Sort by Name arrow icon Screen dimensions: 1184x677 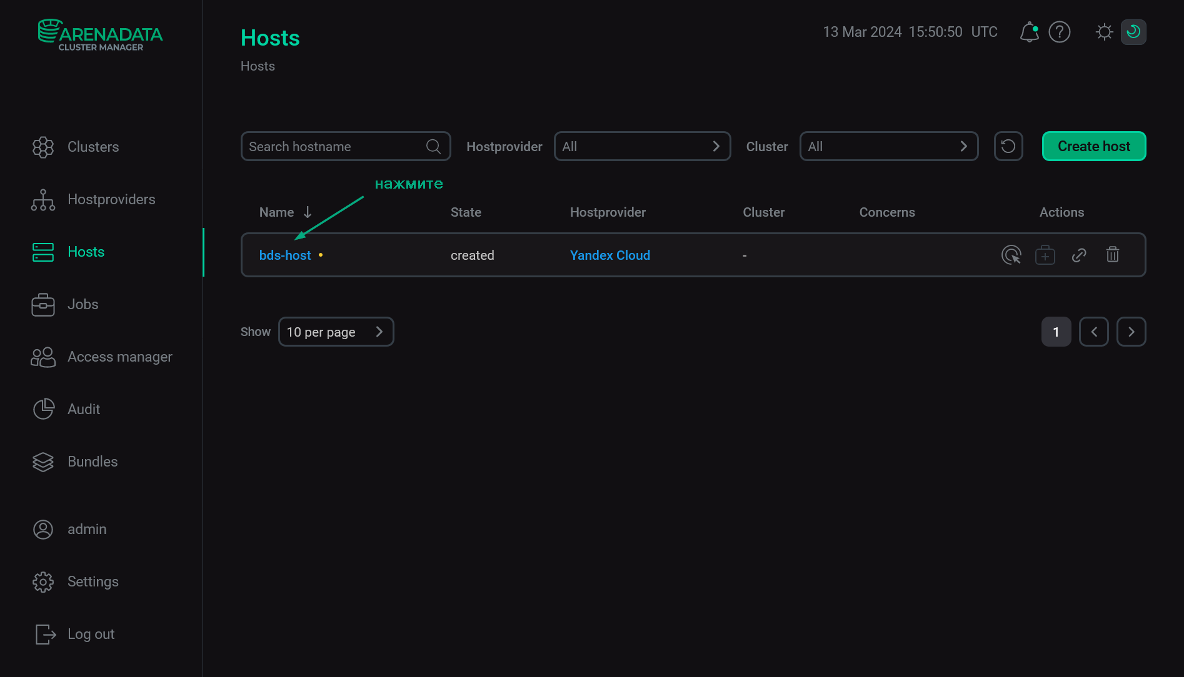click(x=308, y=212)
